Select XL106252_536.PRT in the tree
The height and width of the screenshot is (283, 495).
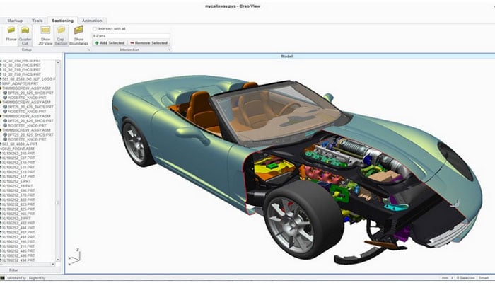(x=18, y=191)
